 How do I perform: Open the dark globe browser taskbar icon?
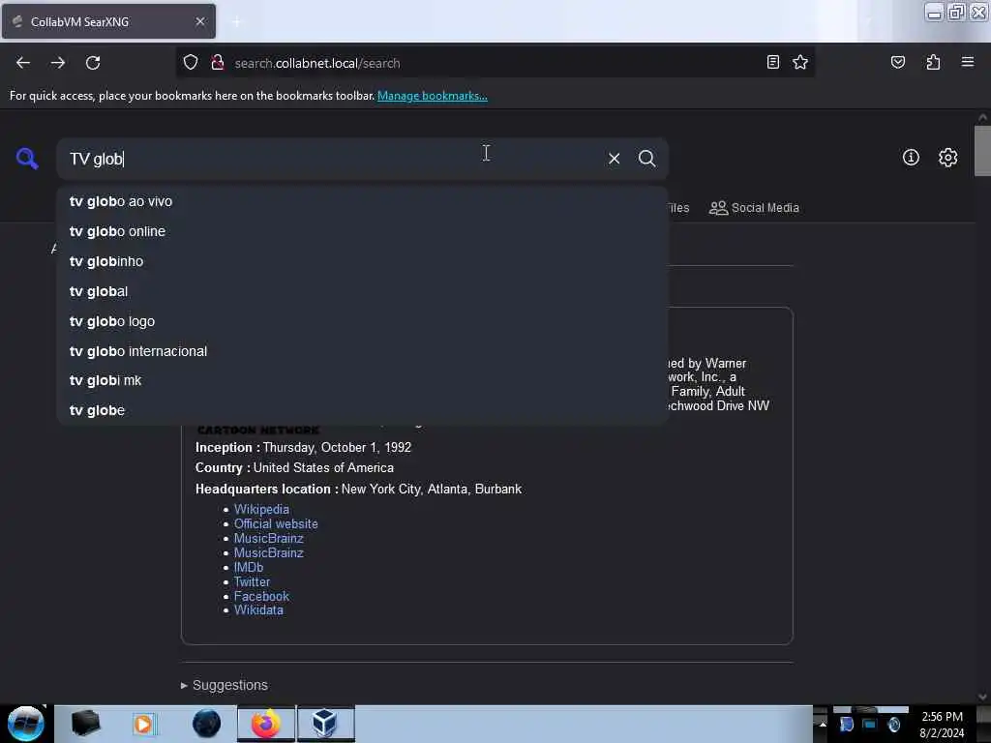click(206, 724)
